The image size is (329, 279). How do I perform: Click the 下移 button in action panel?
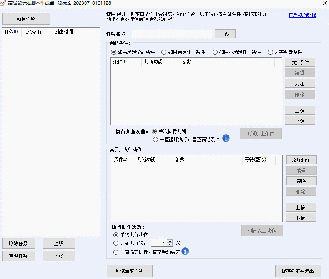pyautogui.click(x=301, y=217)
